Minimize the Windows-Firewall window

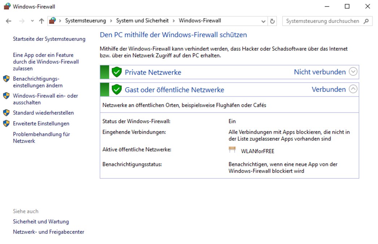tap(327, 7)
